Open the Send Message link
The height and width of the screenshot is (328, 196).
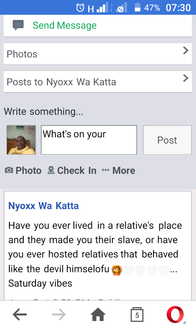point(65,25)
